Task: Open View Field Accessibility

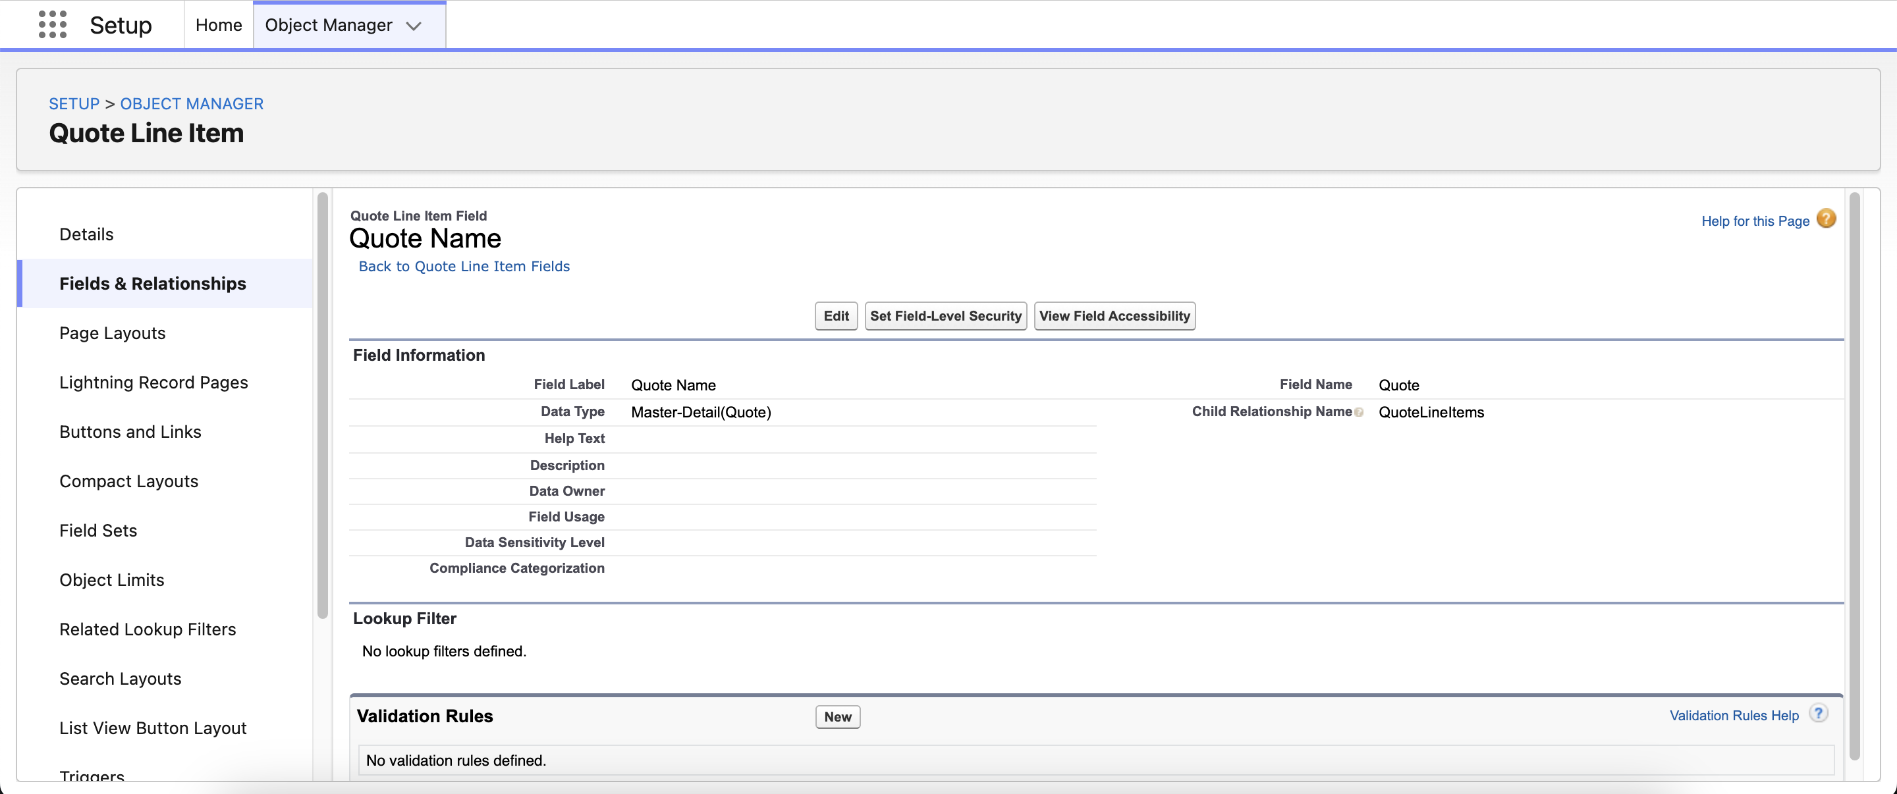Action: point(1114,315)
